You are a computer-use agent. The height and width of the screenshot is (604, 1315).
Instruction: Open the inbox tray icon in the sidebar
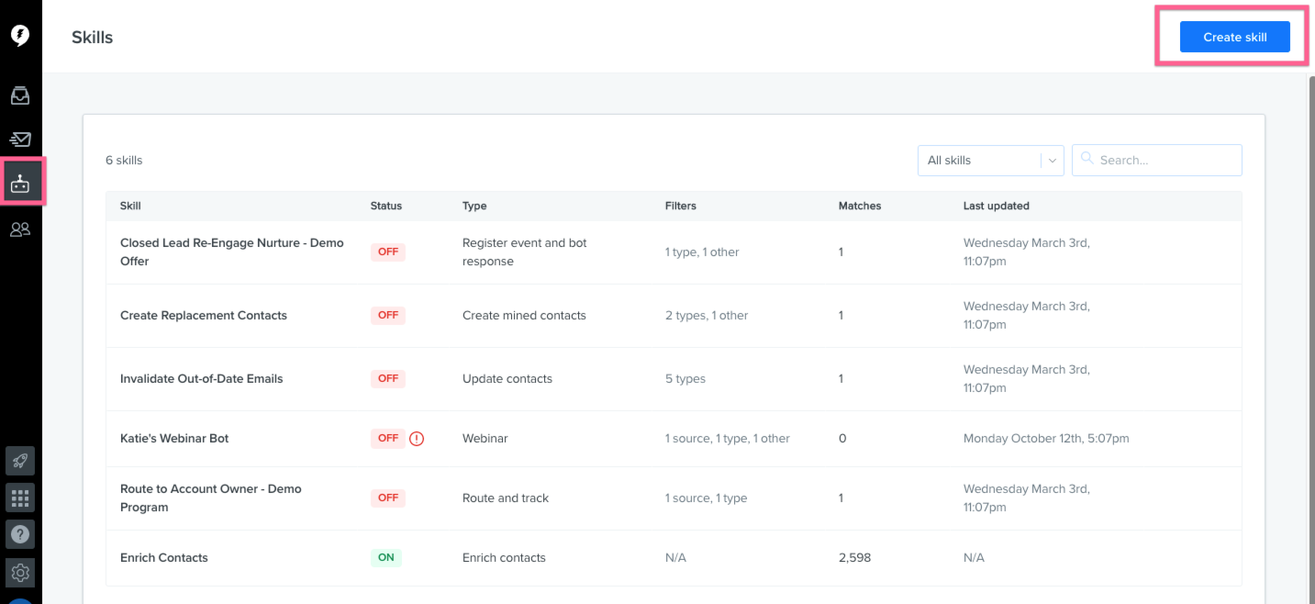(x=20, y=95)
